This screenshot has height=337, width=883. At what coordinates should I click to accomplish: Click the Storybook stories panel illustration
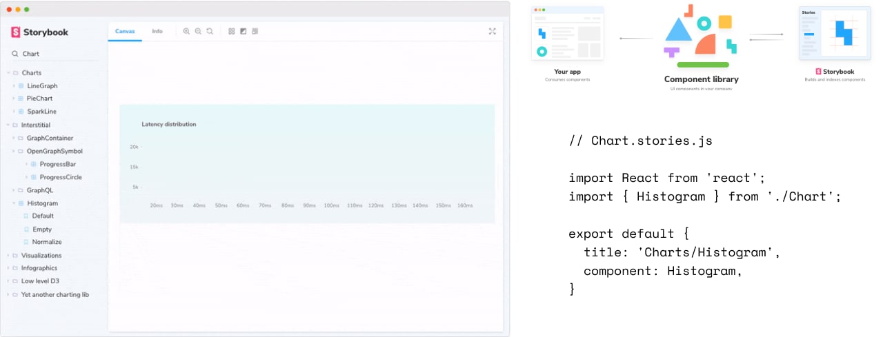(x=835, y=34)
